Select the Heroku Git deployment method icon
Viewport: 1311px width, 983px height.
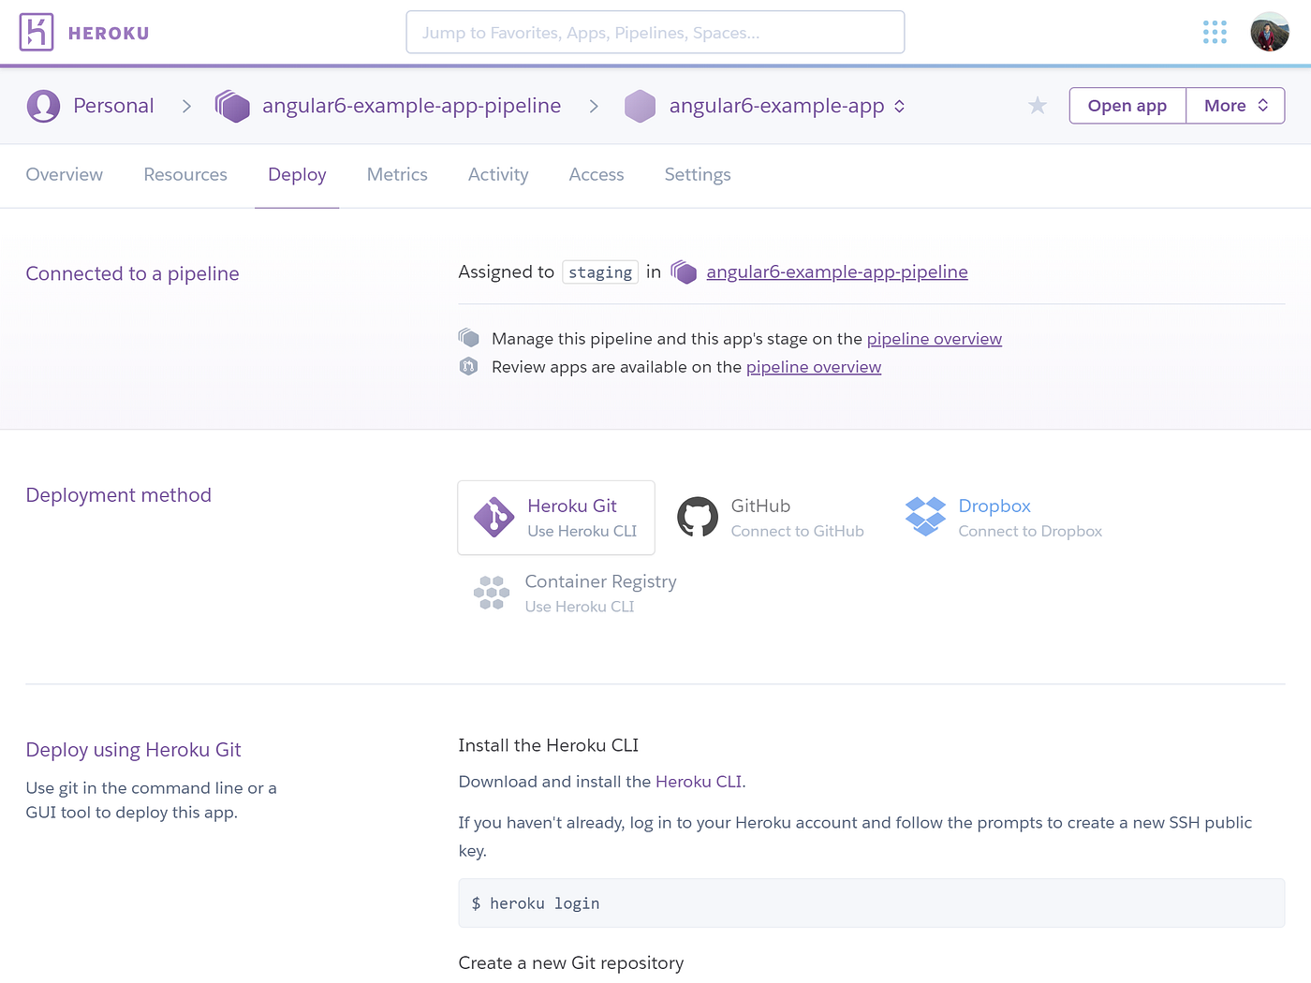pos(493,517)
